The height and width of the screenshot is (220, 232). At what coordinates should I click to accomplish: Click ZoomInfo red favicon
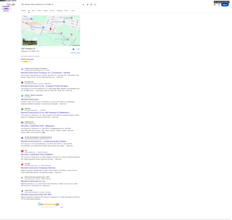tap(22, 164)
